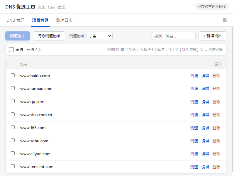Run 测速 for www.taobao.com
The width and height of the screenshot is (234, 176).
pos(194,89)
